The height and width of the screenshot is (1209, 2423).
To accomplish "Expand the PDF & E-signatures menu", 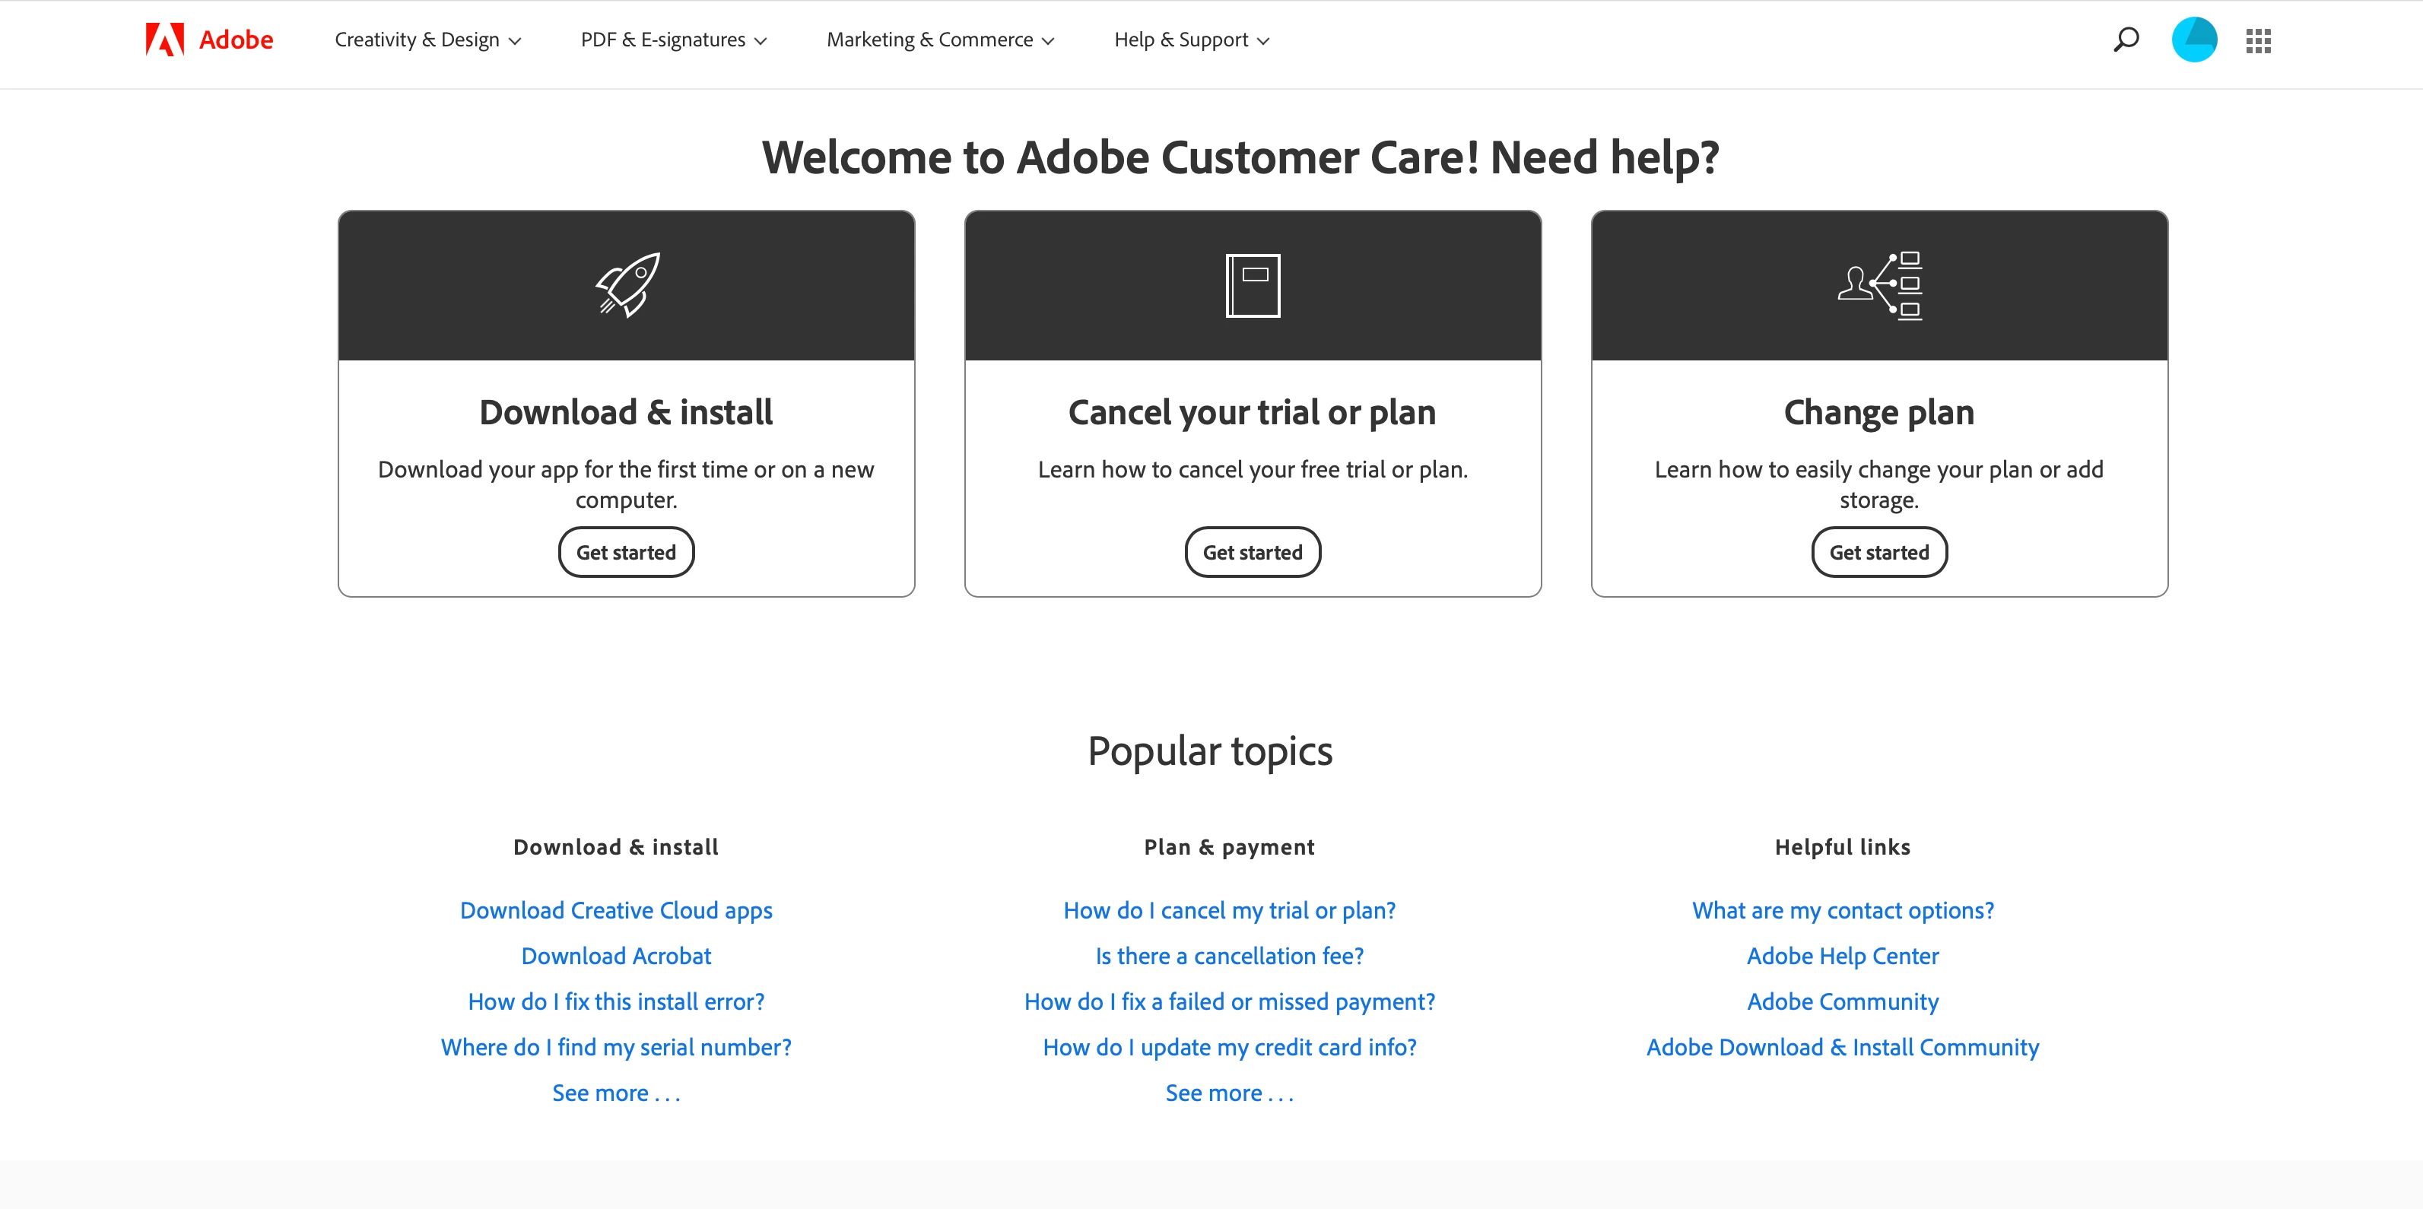I will (674, 40).
